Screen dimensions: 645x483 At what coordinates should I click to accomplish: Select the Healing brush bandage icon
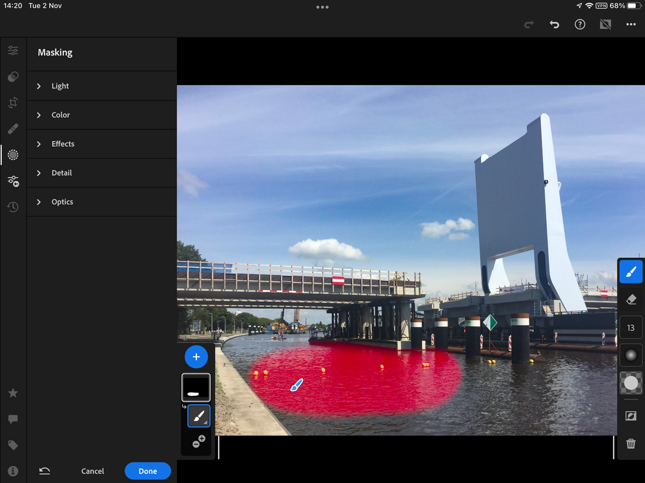(x=13, y=129)
